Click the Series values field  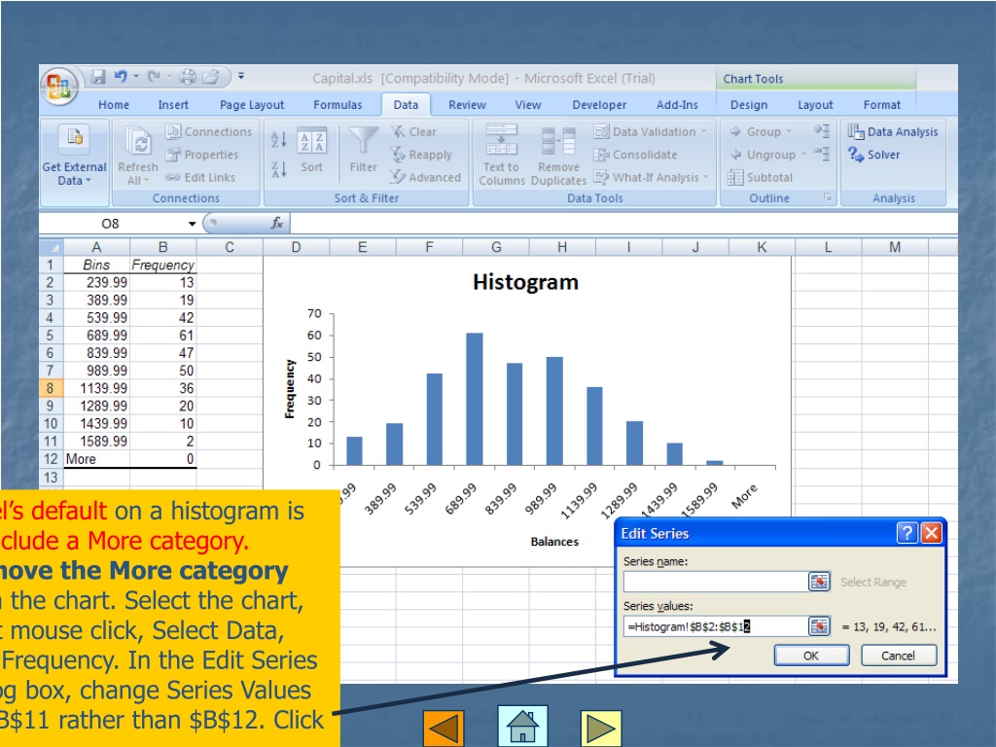[715, 626]
